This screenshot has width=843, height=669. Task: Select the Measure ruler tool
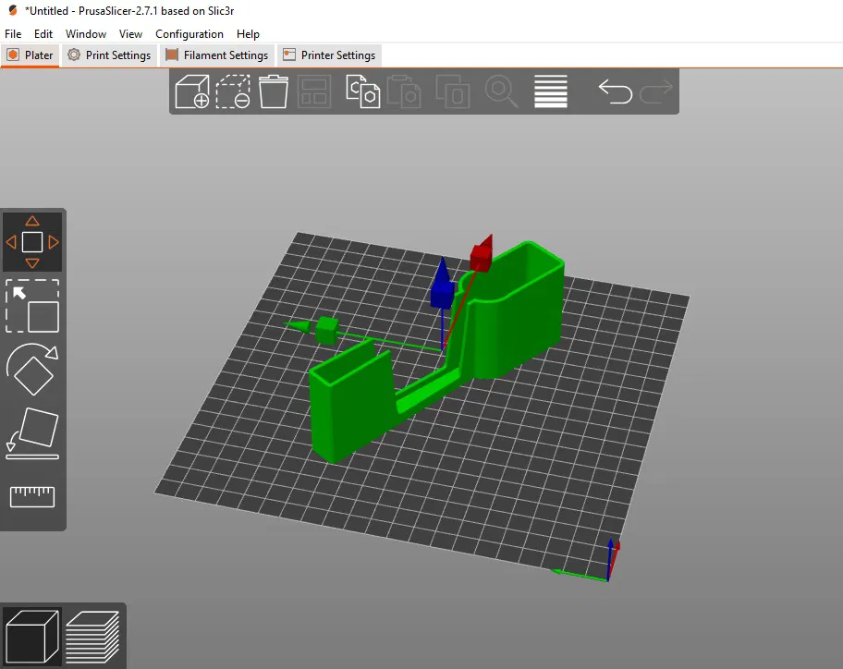click(32, 497)
